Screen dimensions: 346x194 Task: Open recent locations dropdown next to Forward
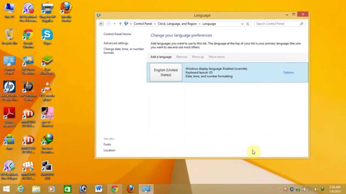(x=115, y=24)
